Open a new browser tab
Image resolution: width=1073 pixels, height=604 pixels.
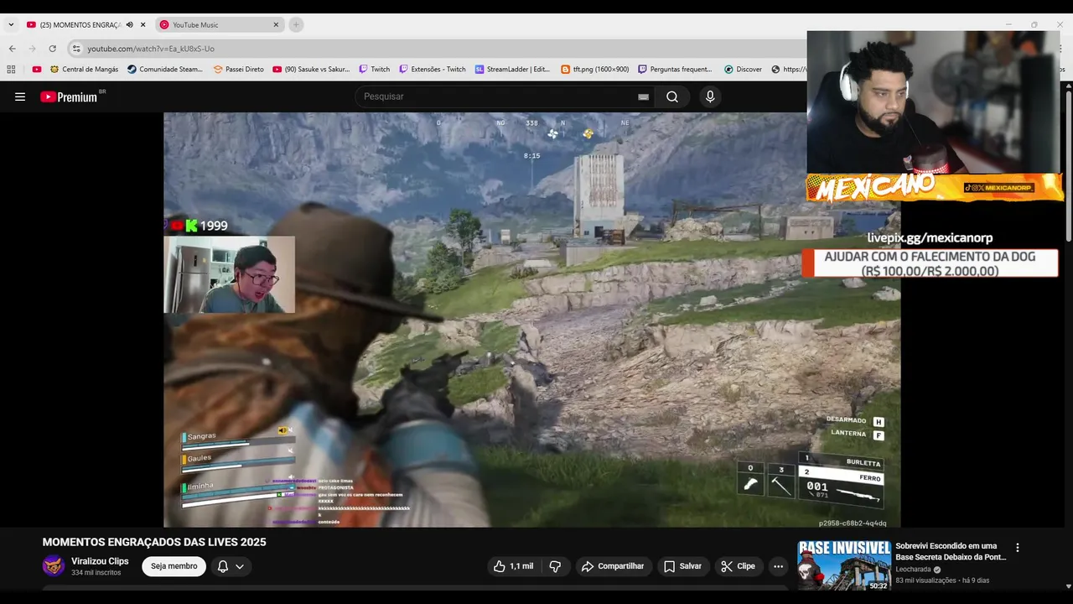tap(296, 25)
